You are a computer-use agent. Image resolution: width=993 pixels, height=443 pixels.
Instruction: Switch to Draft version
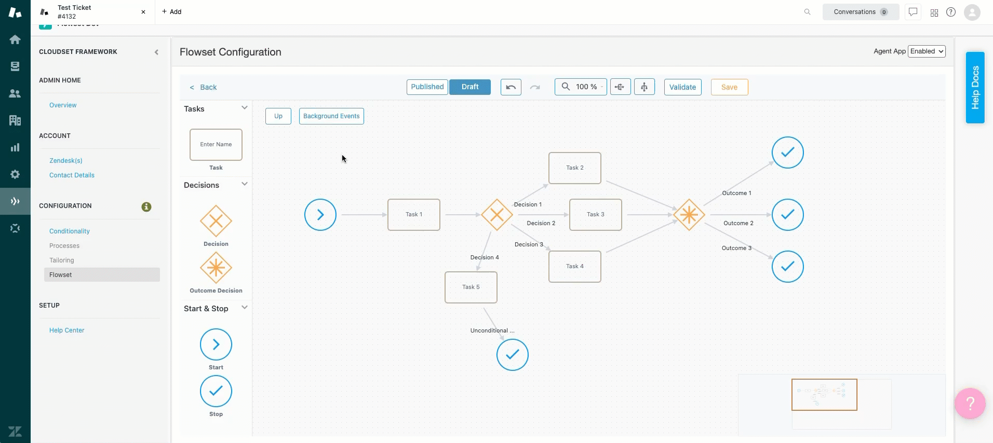point(470,87)
